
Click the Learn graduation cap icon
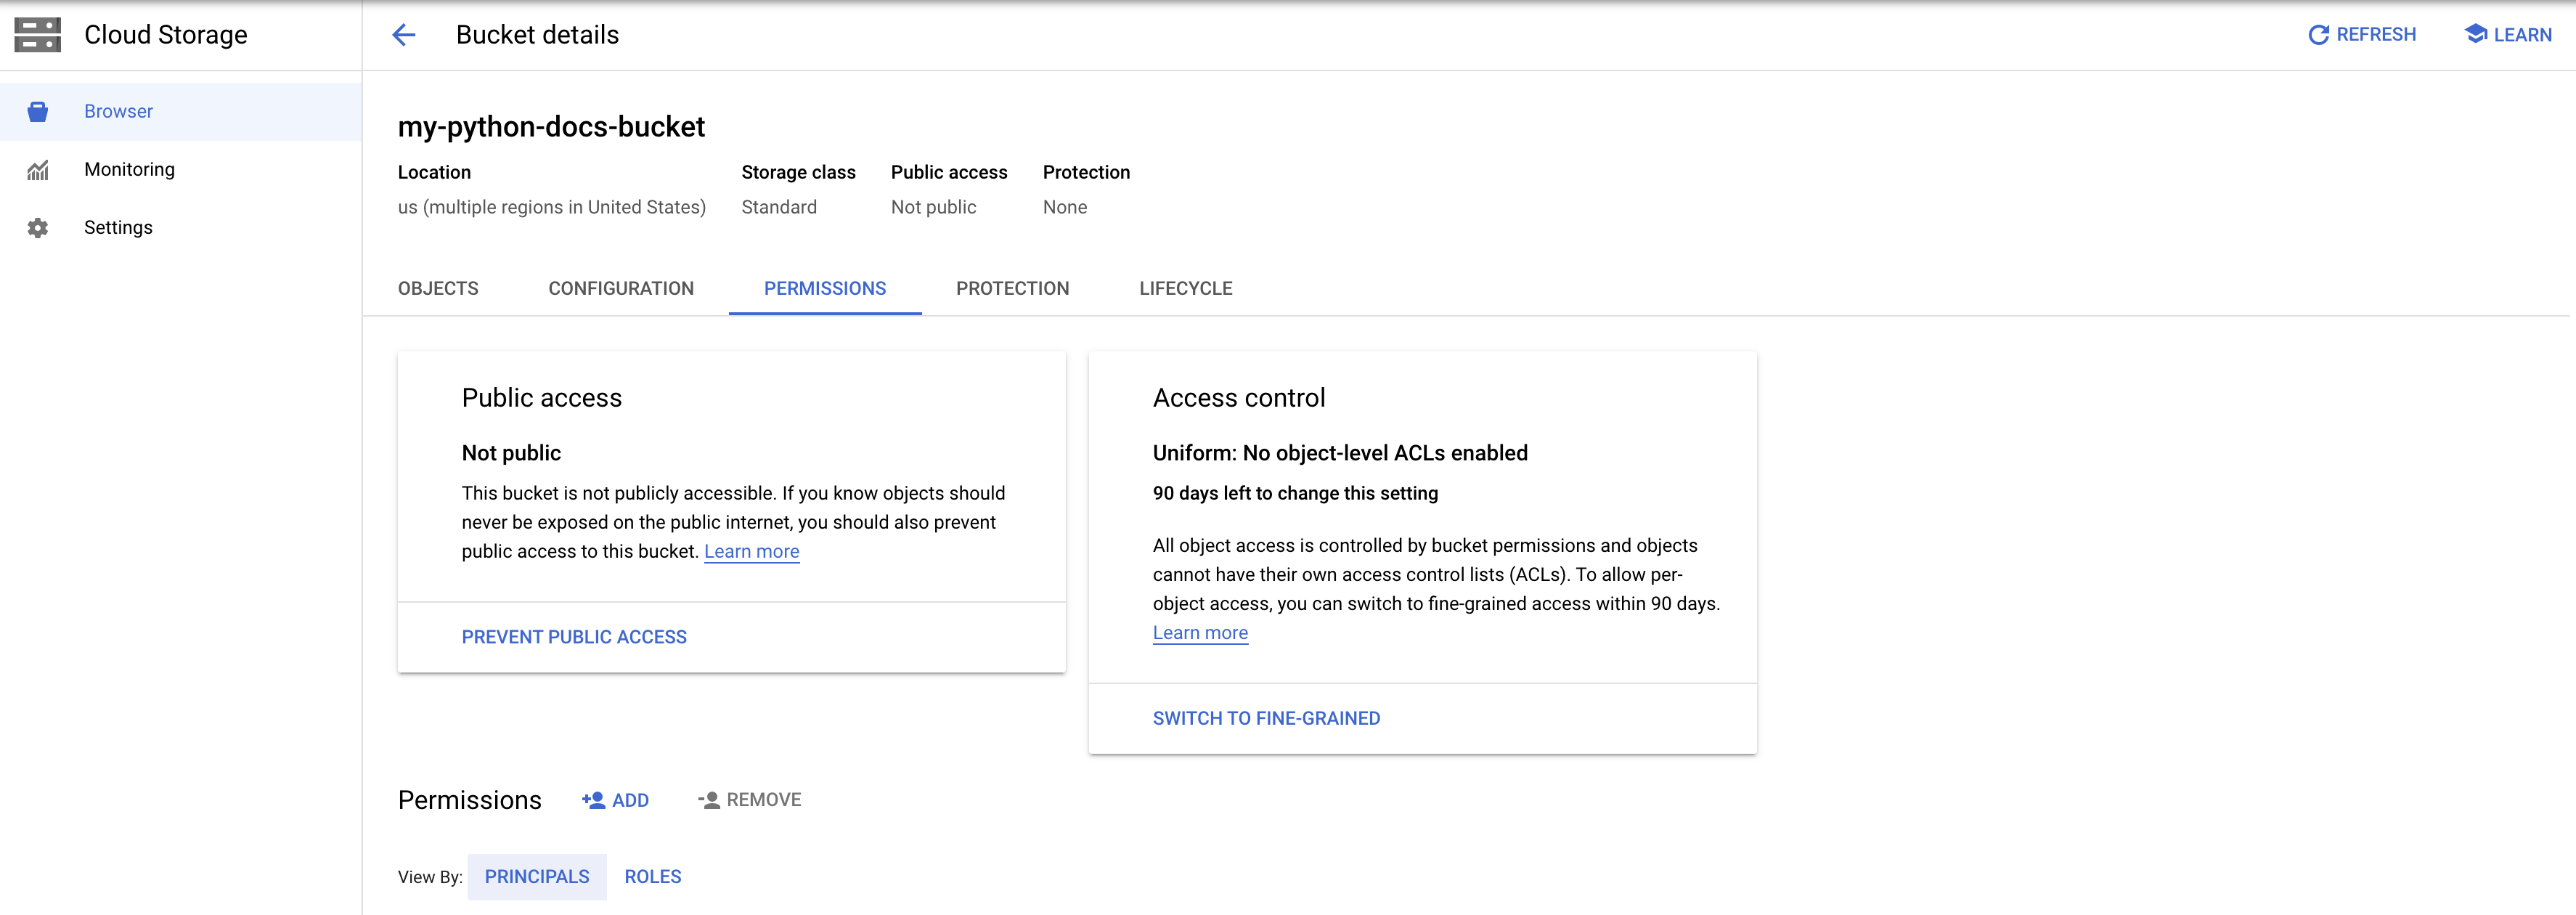coord(2475,34)
